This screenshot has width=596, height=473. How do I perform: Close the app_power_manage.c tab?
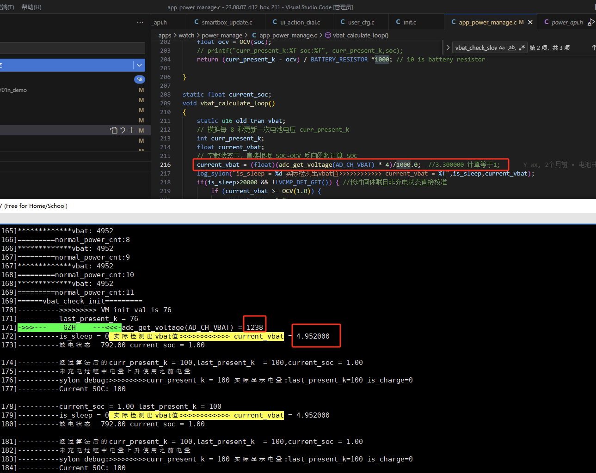coord(530,22)
